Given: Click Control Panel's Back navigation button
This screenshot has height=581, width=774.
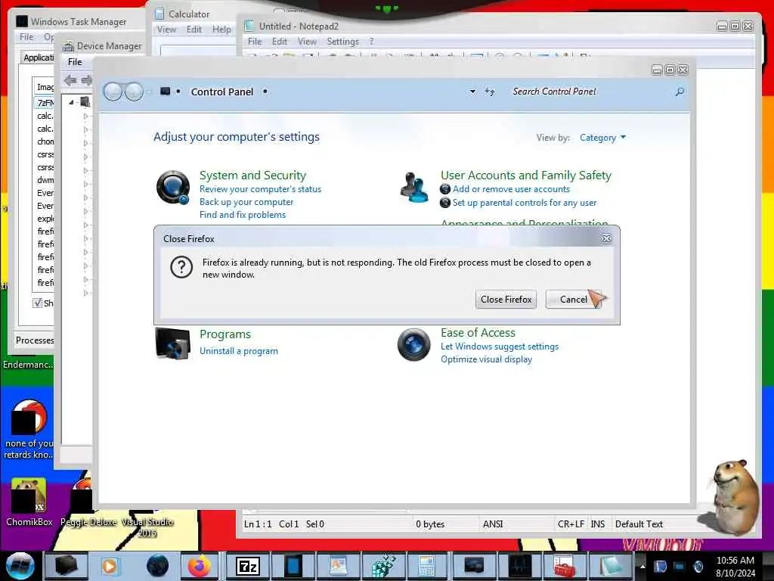Looking at the screenshot, I should pyautogui.click(x=113, y=92).
